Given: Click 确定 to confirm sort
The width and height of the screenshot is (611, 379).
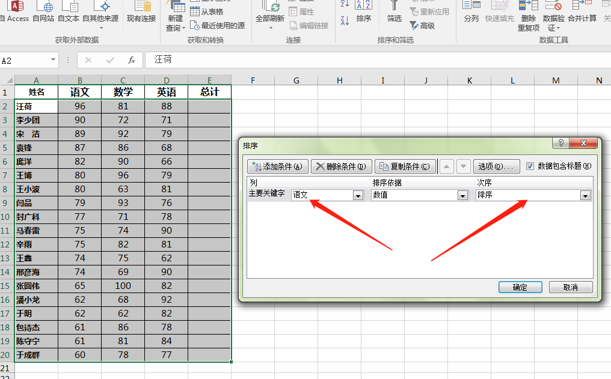Looking at the screenshot, I should pos(520,287).
